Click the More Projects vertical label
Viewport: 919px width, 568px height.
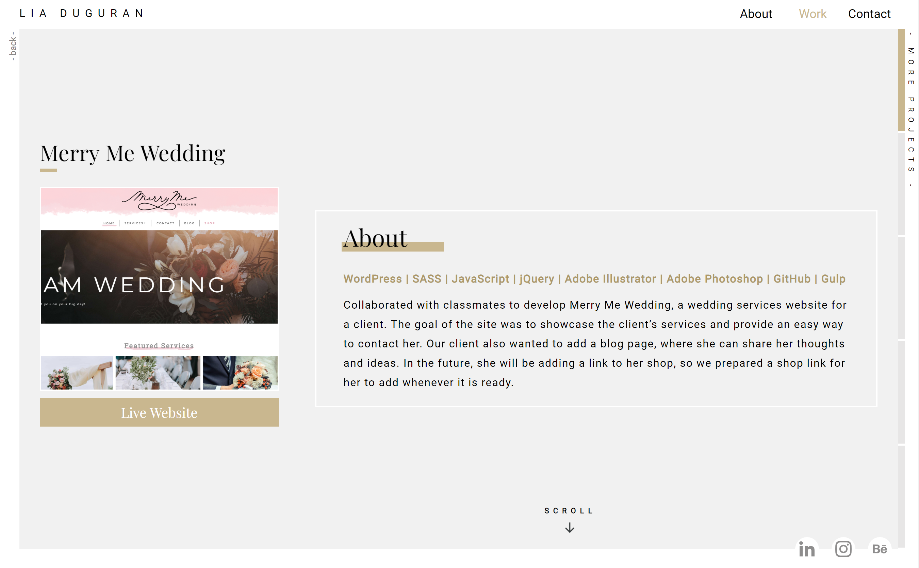tap(911, 109)
